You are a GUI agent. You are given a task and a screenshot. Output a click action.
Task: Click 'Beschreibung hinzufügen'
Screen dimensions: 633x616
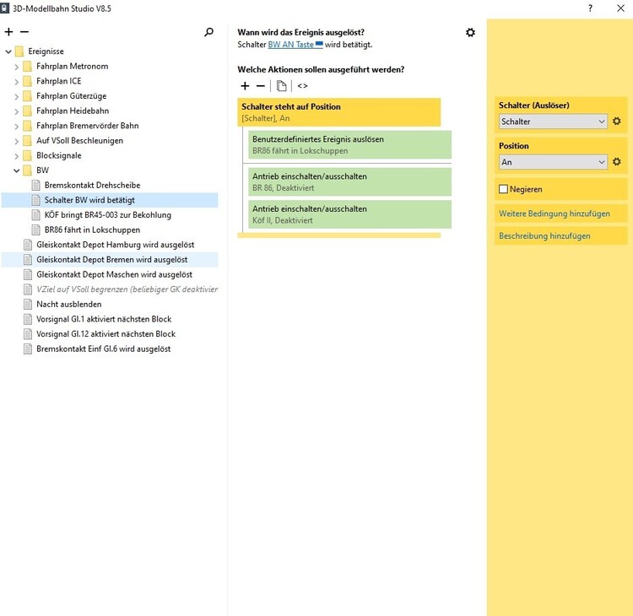544,235
